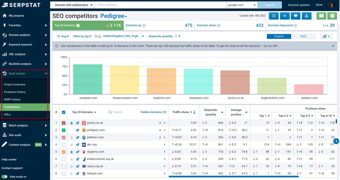Uncheck the dogtime.com checkbox
The image size is (340, 180).
pos(64,152)
